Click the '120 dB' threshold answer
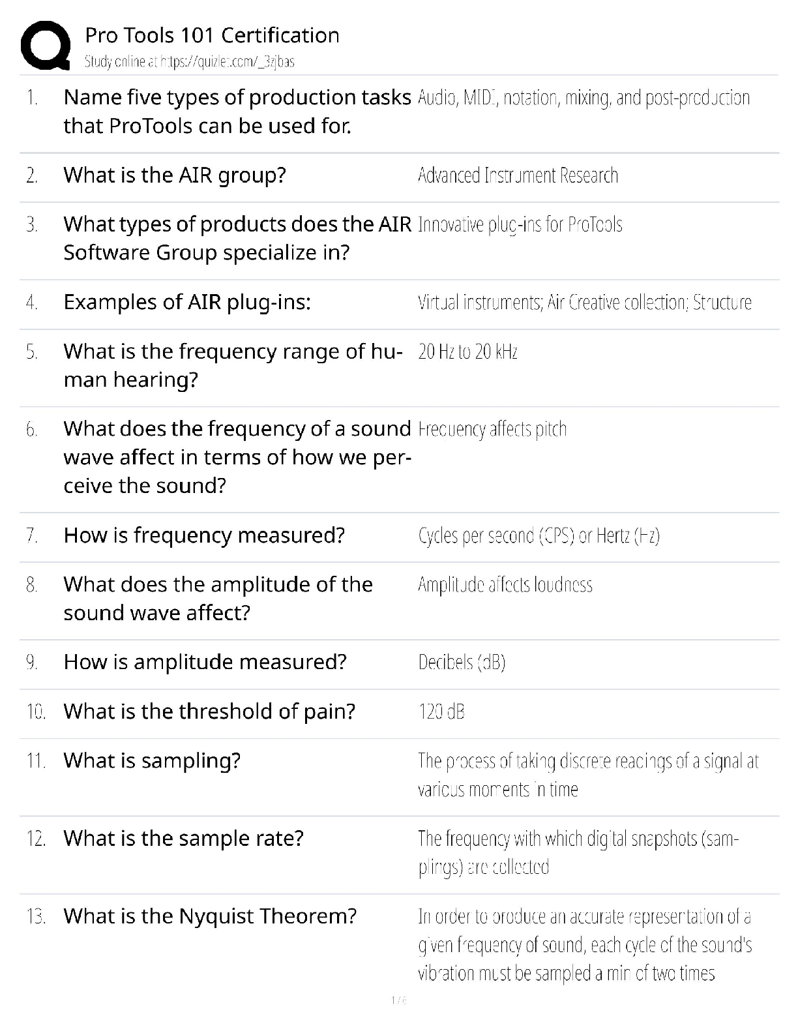Viewport: 798px width, 1033px height. 441,711
